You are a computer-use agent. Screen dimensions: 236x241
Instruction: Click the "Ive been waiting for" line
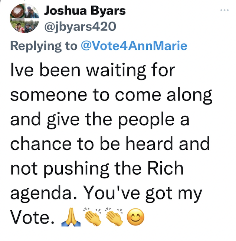tap(92, 70)
